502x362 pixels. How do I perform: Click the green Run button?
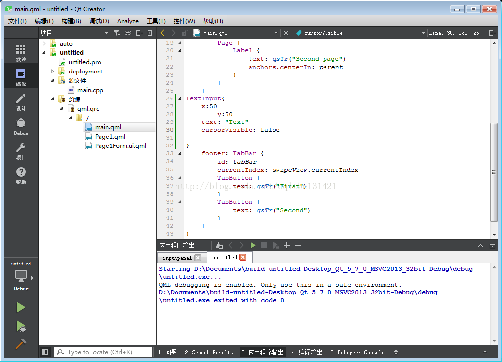tap(21, 307)
